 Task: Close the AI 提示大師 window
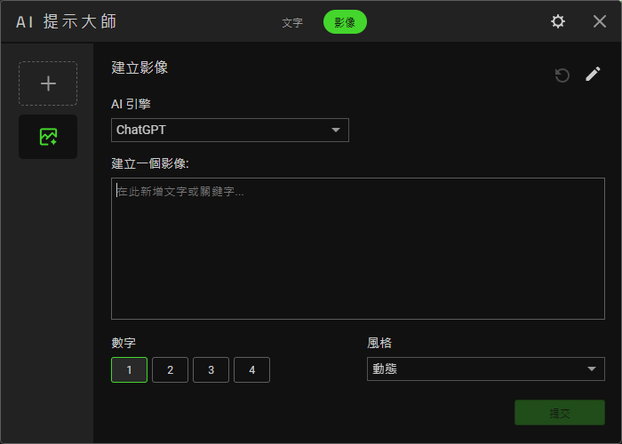coord(600,21)
